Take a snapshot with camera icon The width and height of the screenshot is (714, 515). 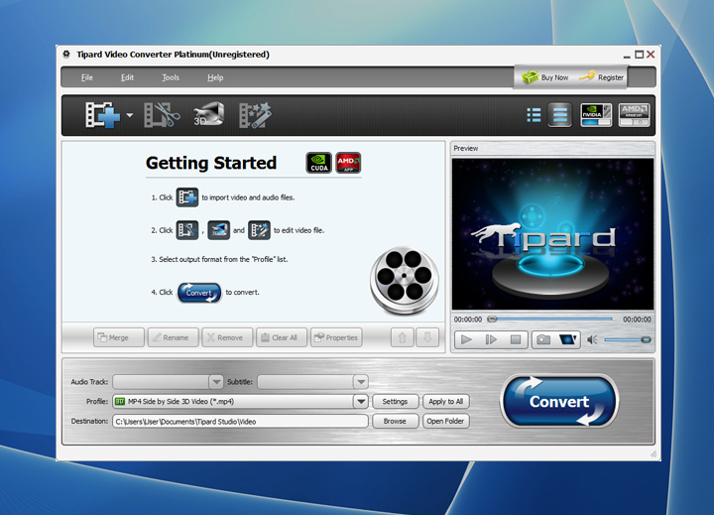[x=543, y=339]
